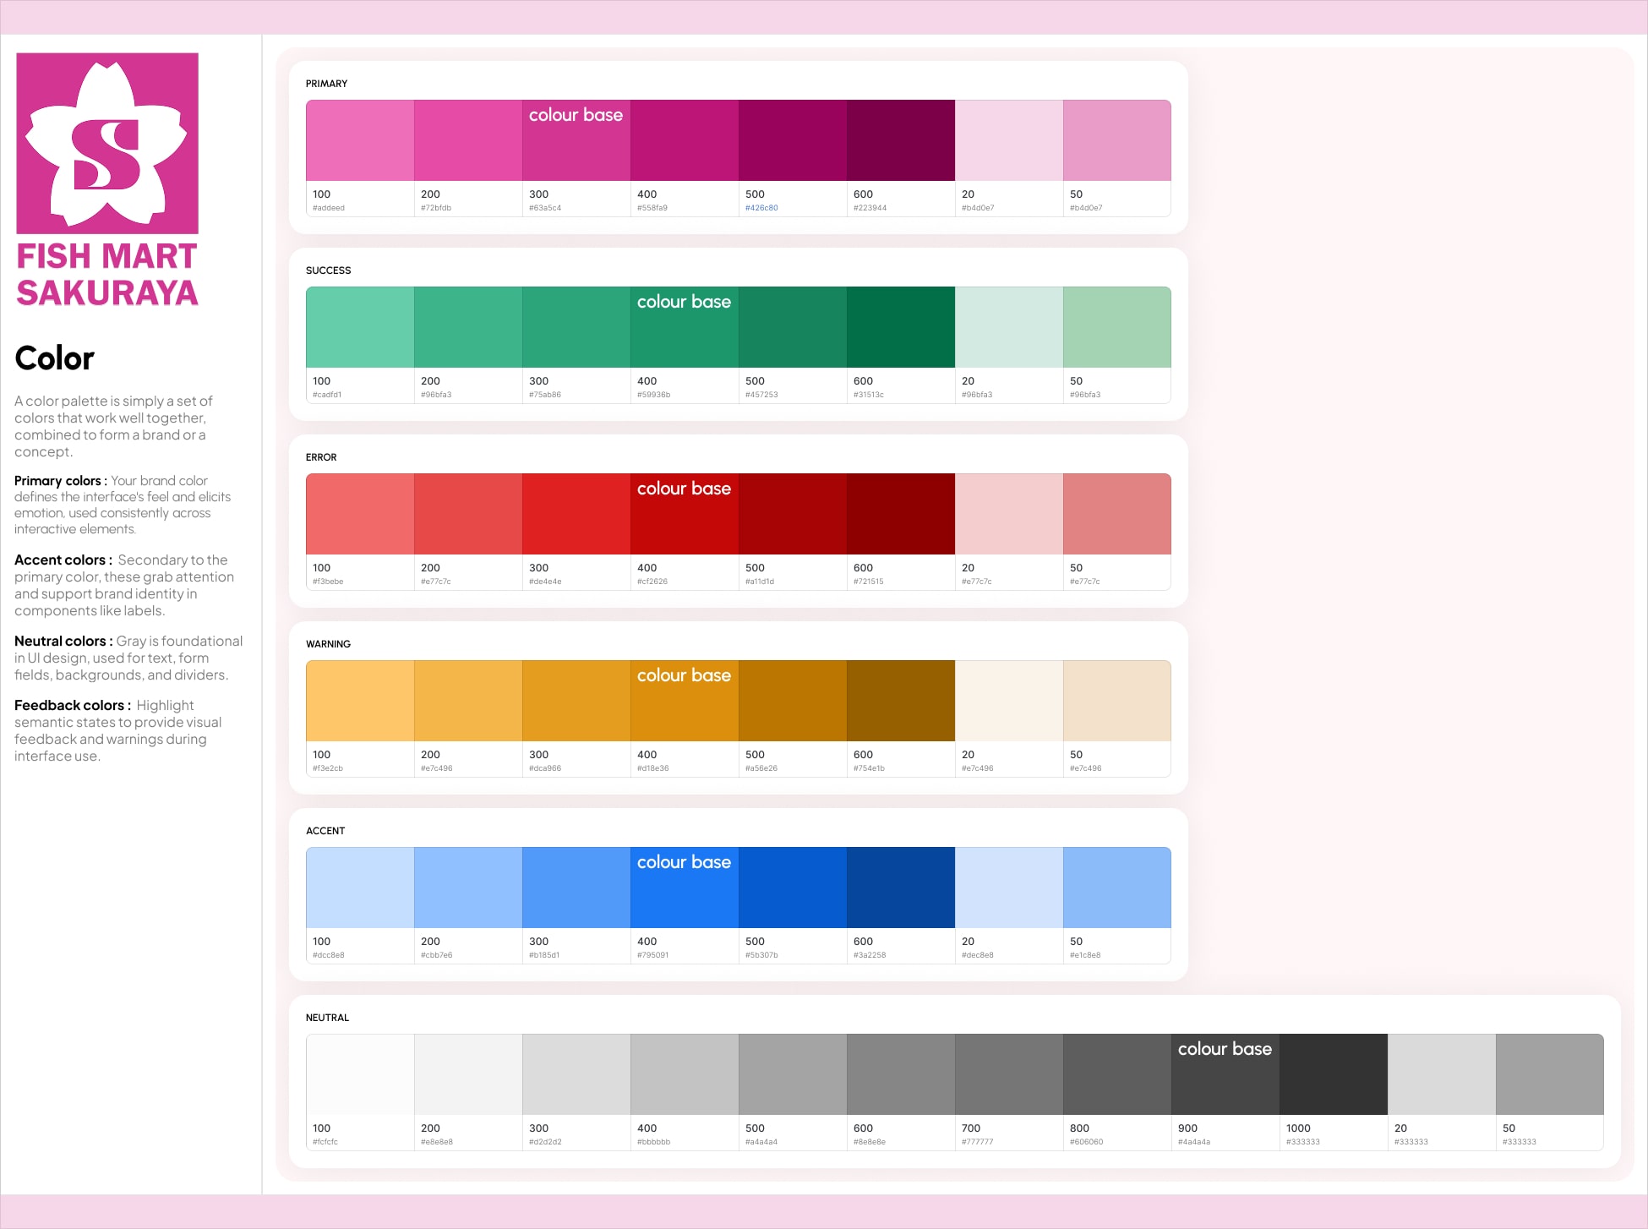Click the Color heading text
Image resolution: width=1648 pixels, height=1229 pixels.
(x=55, y=358)
